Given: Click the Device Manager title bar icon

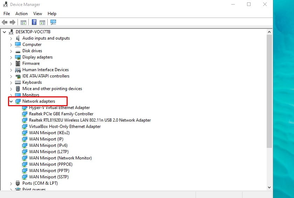Looking at the screenshot, I should coord(6,4).
